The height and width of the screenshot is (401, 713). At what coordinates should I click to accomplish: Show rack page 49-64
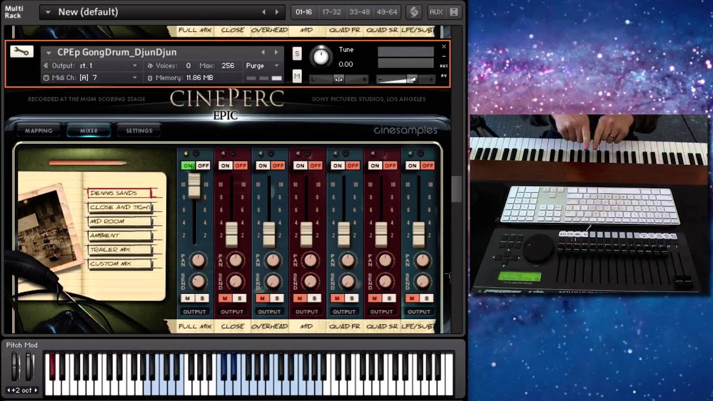point(387,12)
